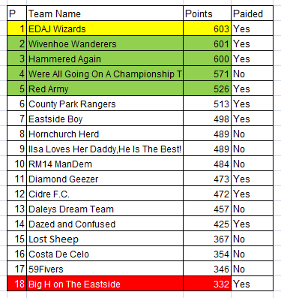Select County Park Rangers cell
The image size is (281, 298).
click(105, 104)
